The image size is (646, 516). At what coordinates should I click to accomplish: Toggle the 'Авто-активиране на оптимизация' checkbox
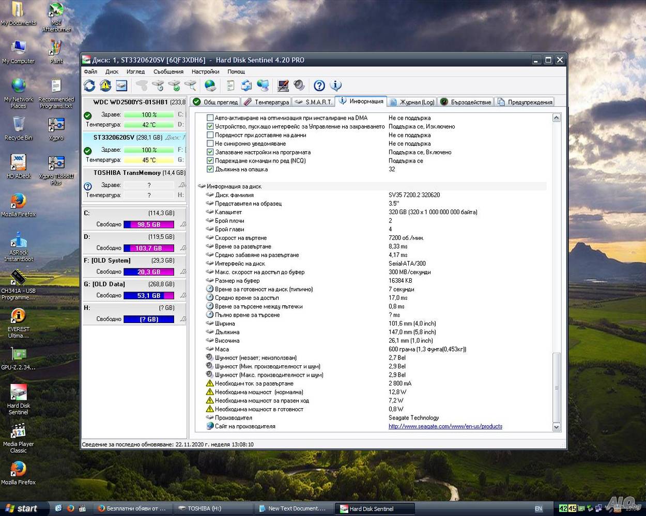point(210,118)
